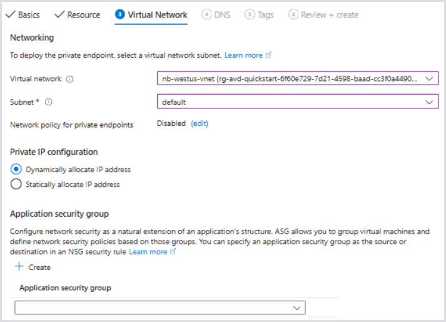Open the Subnet dropdown chevron

[428, 101]
